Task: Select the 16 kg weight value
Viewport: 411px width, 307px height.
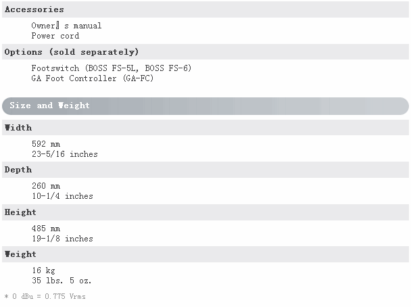Action: pyautogui.click(x=43, y=270)
